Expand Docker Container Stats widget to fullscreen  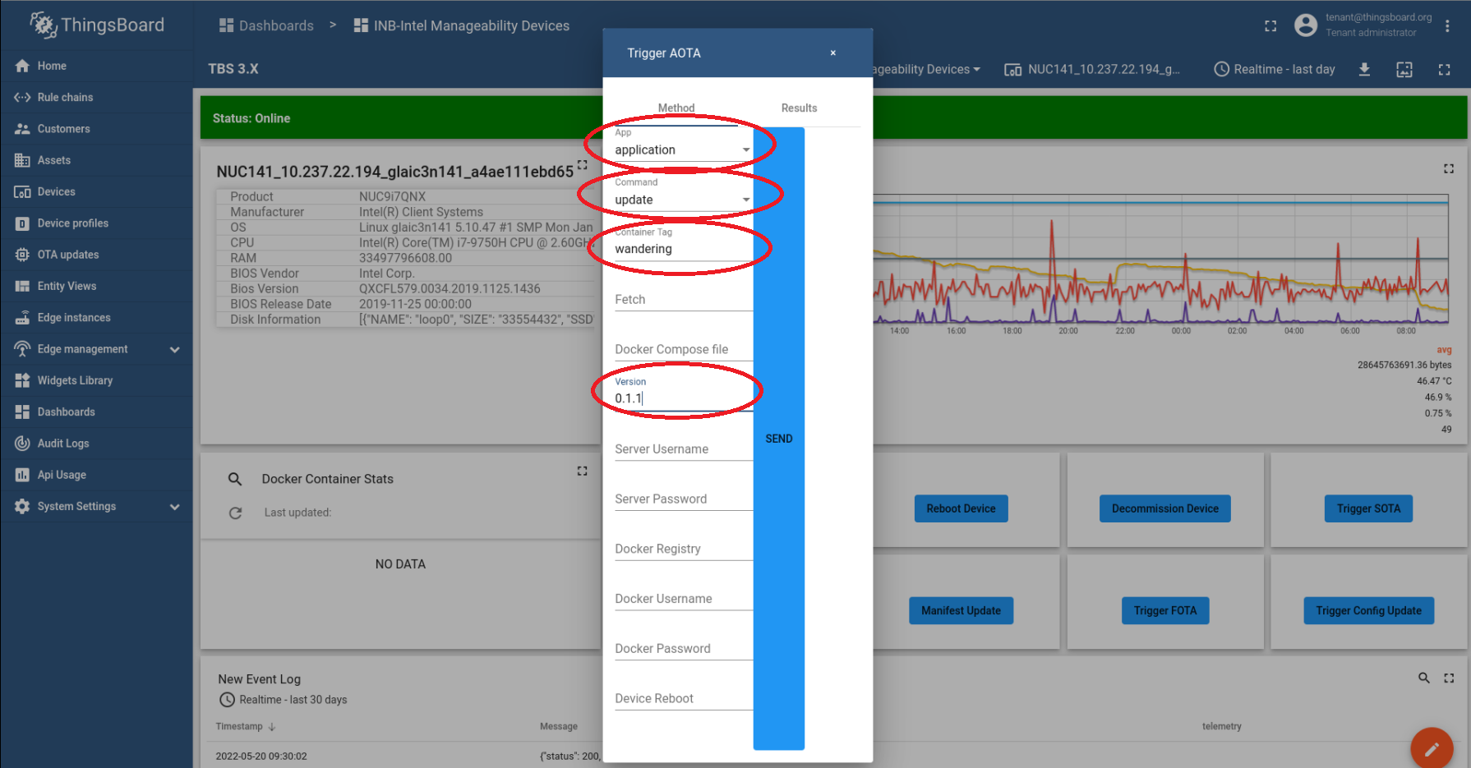pos(582,471)
